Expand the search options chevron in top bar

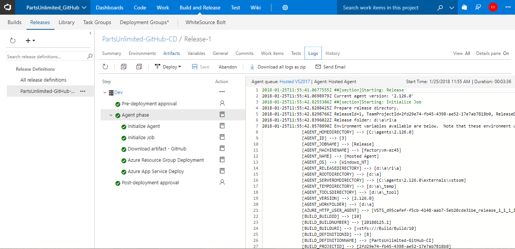click(452, 8)
